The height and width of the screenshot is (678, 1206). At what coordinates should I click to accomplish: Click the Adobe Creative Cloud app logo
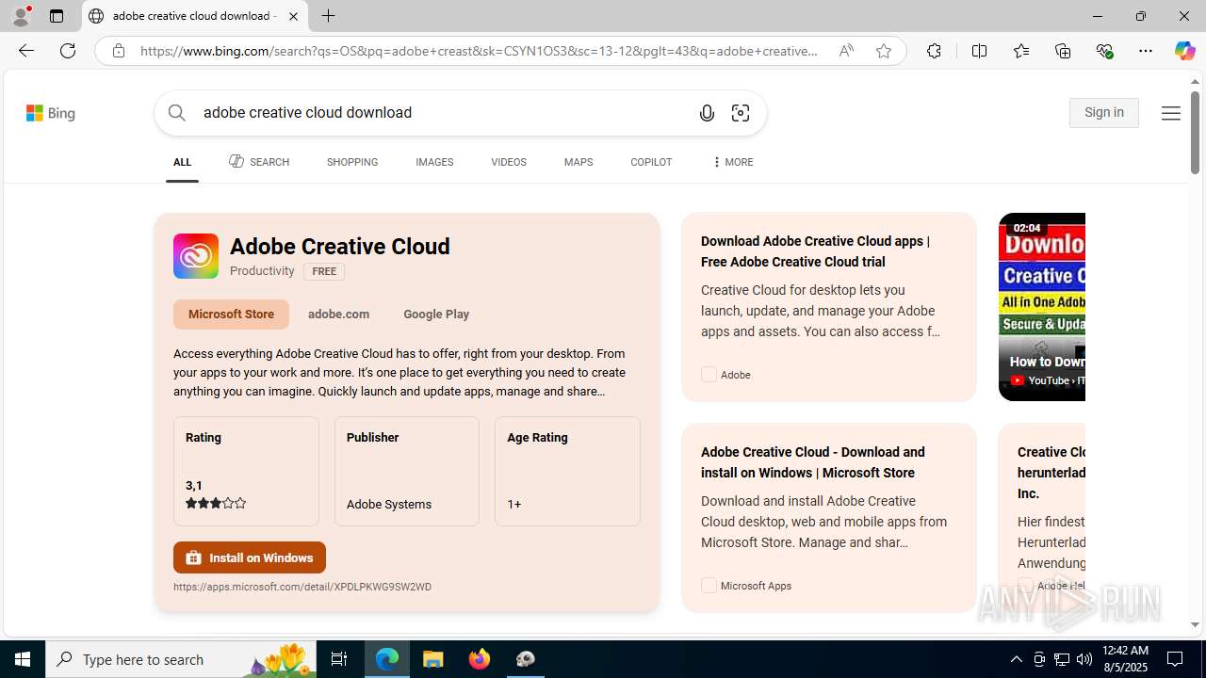(196, 256)
